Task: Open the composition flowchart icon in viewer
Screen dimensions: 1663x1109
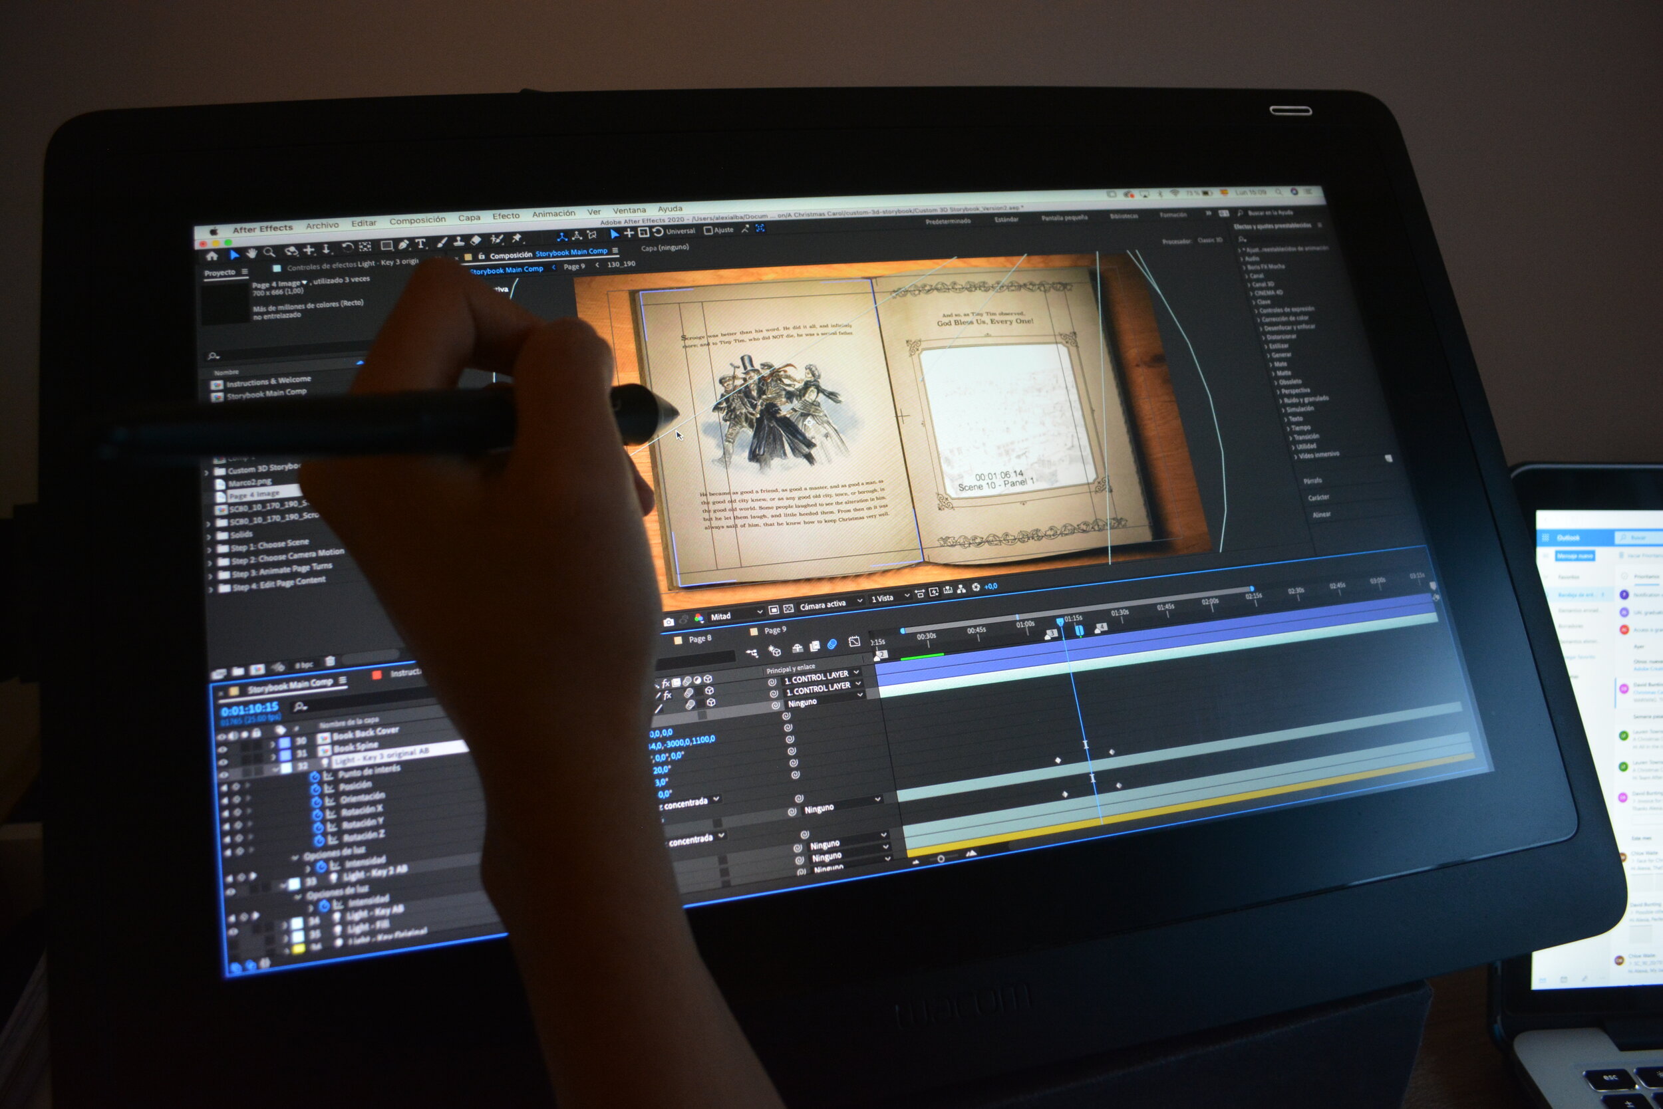Action: [961, 588]
